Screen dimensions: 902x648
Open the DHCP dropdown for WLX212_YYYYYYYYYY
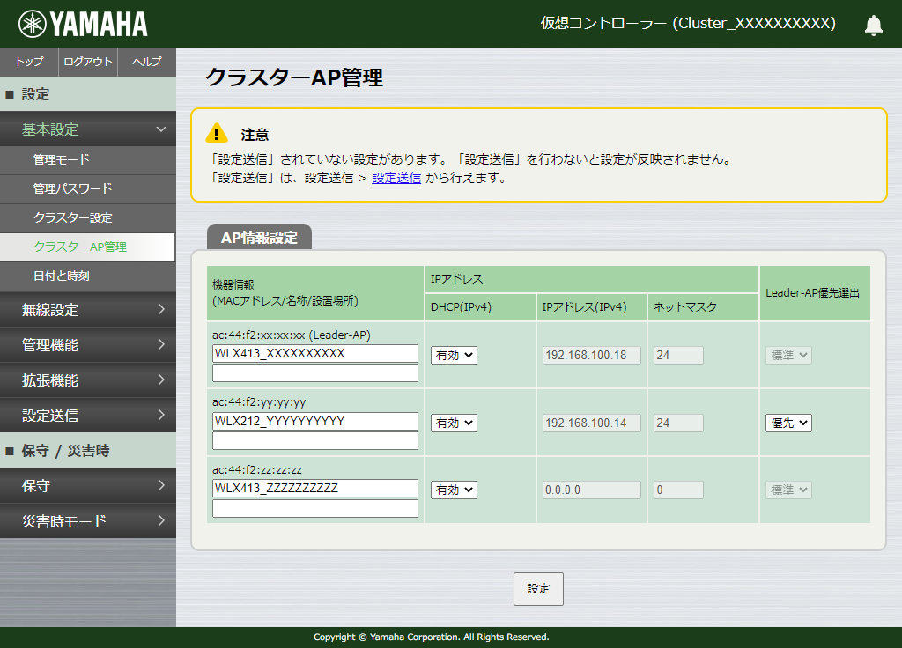click(x=453, y=422)
